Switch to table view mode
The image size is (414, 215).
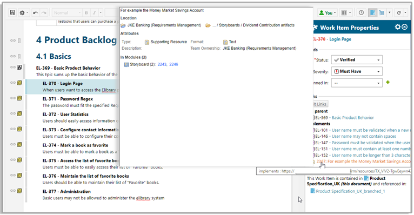coord(382,12)
